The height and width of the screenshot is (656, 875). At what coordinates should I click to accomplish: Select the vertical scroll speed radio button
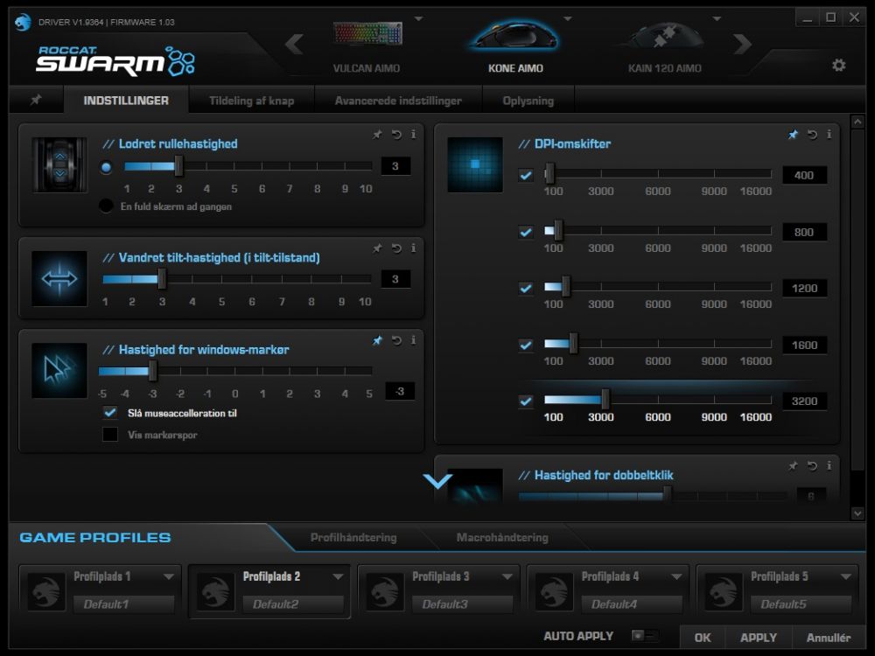coord(106,167)
